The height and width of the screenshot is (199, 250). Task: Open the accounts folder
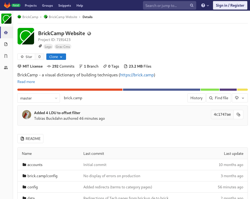point(35,165)
